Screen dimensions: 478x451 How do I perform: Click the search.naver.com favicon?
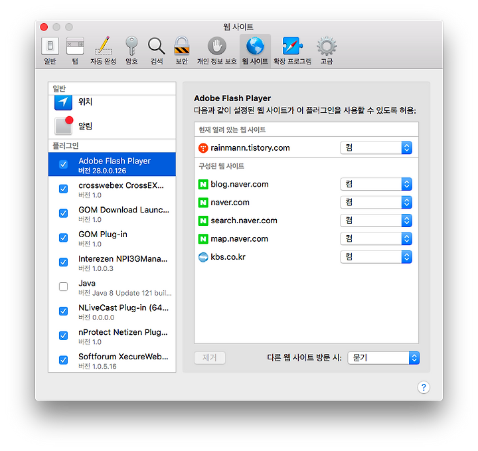click(203, 221)
